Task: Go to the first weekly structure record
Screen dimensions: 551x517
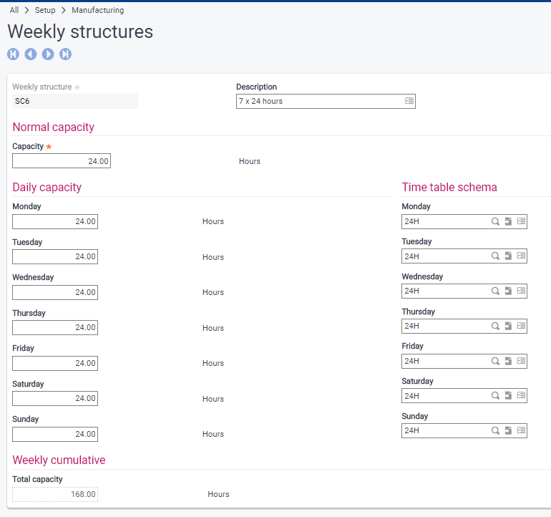Action: (x=13, y=54)
